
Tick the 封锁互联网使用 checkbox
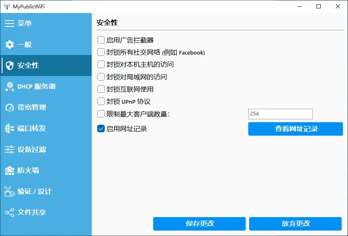point(101,89)
